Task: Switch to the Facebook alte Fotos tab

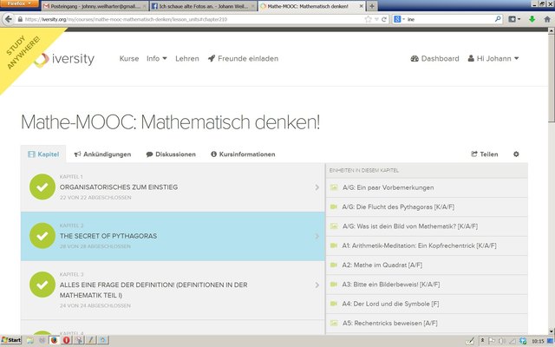Action: click(x=203, y=6)
